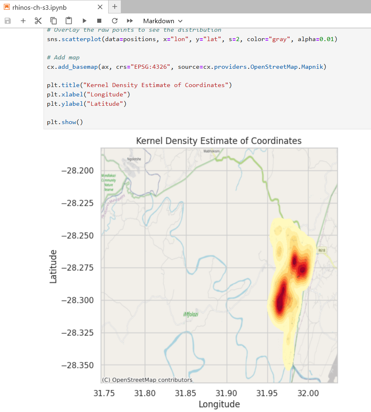Image resolution: width=371 pixels, height=412 pixels.
Task: Open the cell type dropdown showing Markdown
Action: [159, 21]
